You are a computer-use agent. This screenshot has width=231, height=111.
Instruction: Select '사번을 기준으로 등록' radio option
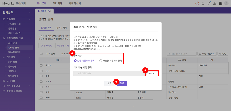(101, 60)
